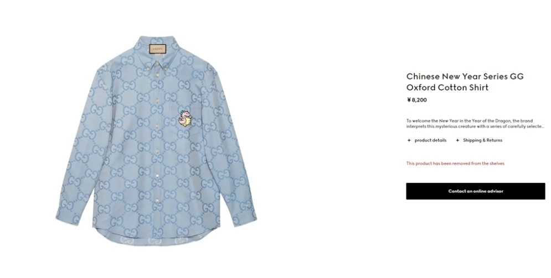Image resolution: width=551 pixels, height=278 pixels.
Task: Click the removed from the shelves notice
Action: coord(455,164)
